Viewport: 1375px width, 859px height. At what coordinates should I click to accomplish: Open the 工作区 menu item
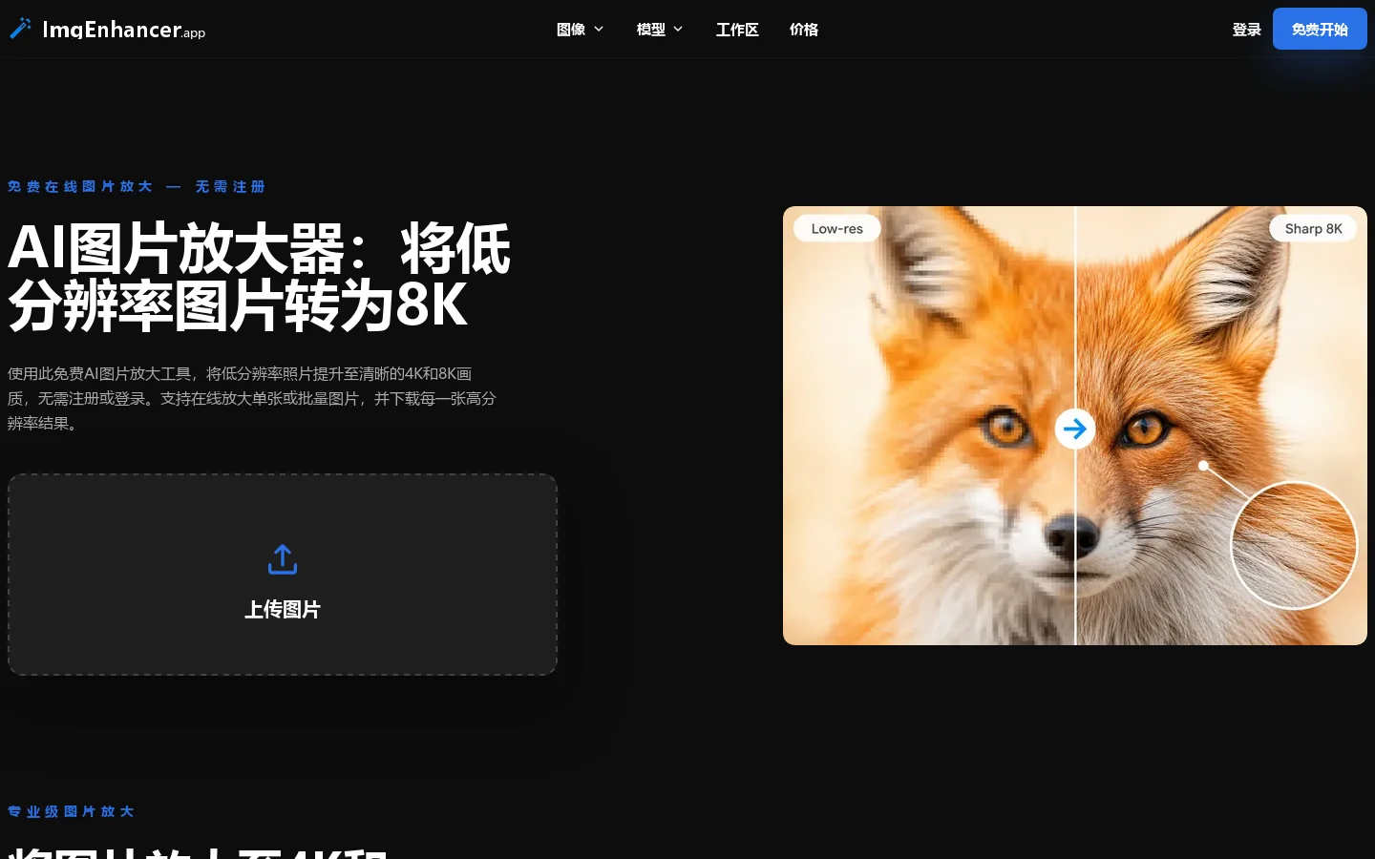point(737,30)
